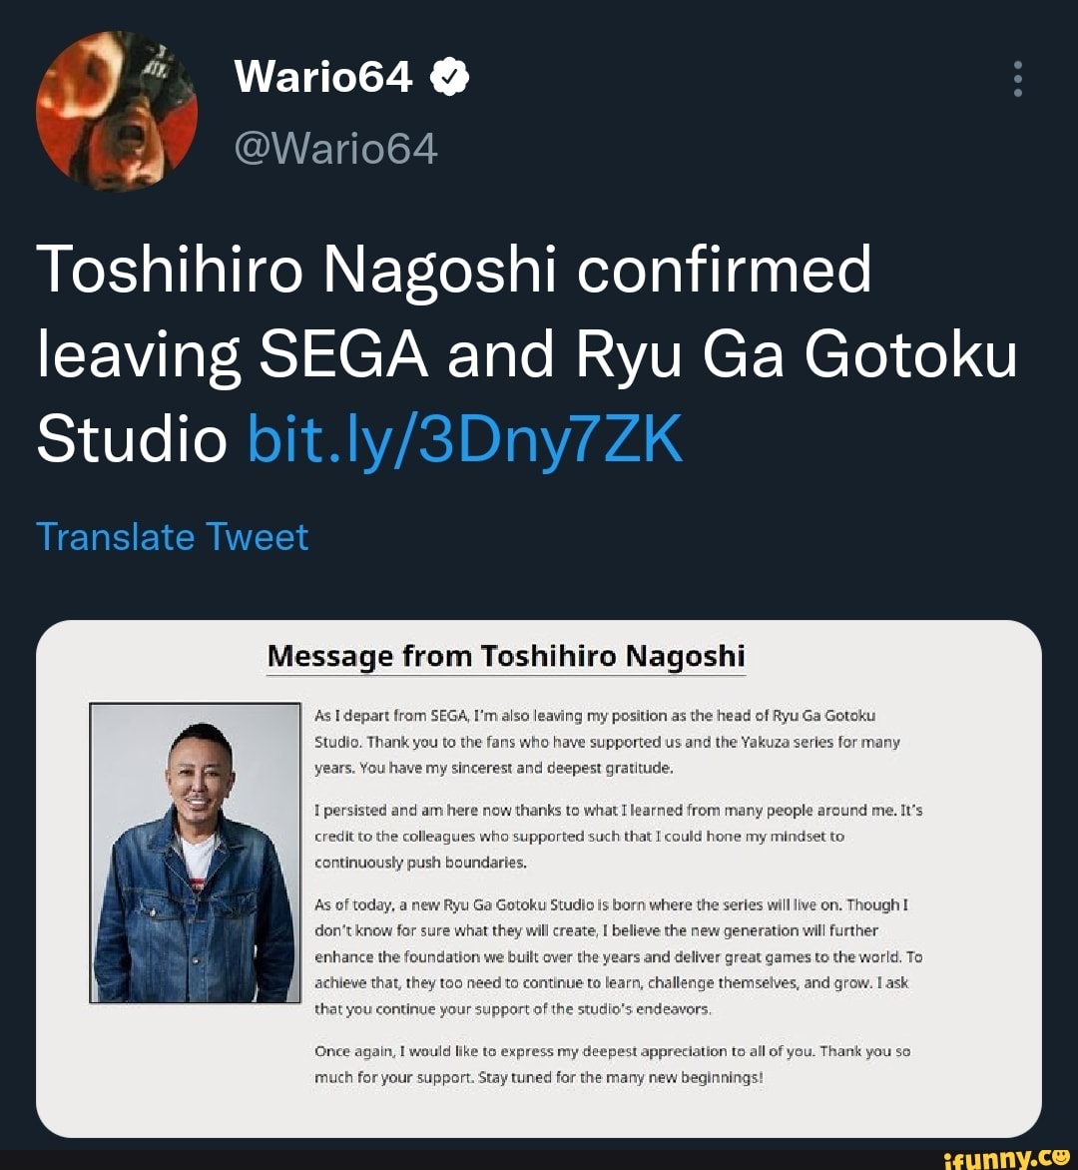This screenshot has width=1078, height=1170.
Task: Click the bottom dot of the options menu
Action: tap(1016, 92)
